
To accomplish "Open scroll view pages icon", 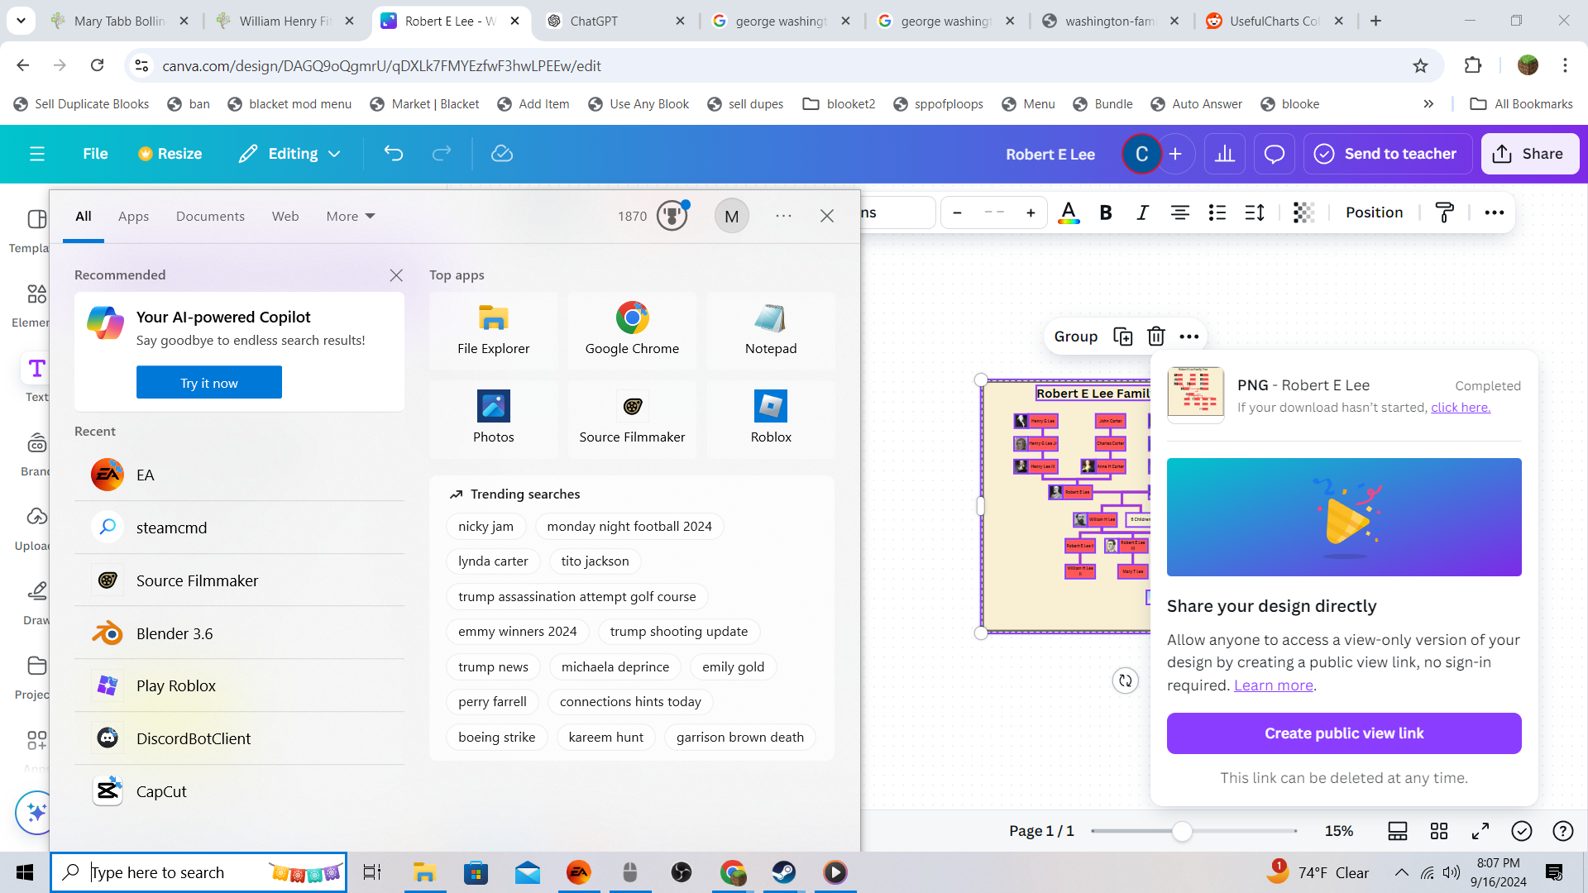I will (x=1398, y=831).
